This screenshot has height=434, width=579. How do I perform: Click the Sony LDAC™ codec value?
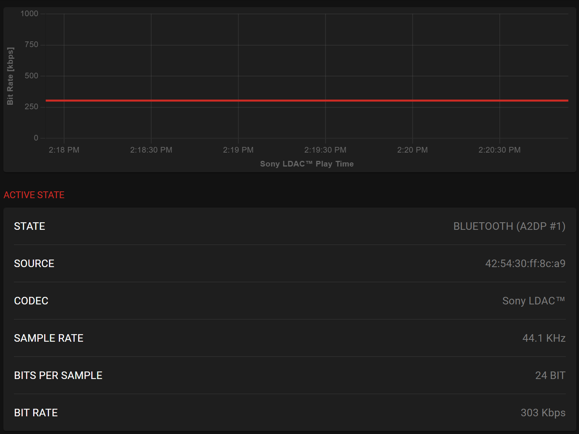(x=533, y=301)
